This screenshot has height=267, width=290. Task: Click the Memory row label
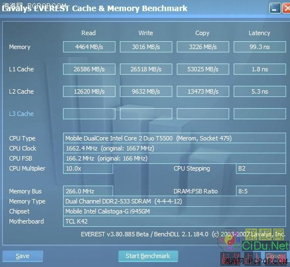20,47
